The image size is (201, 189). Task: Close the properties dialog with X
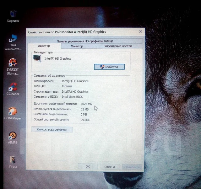tap(141, 31)
